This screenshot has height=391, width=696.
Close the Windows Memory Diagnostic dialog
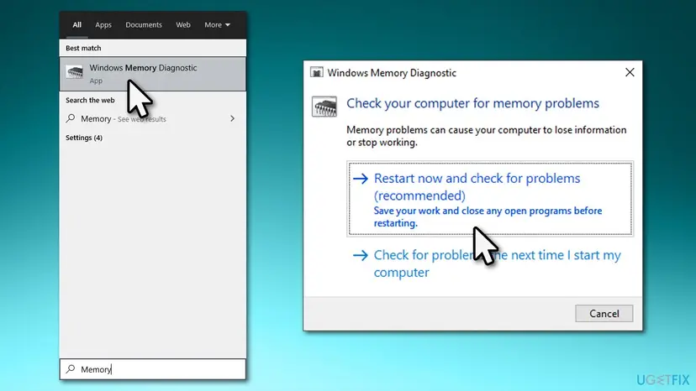pyautogui.click(x=630, y=72)
